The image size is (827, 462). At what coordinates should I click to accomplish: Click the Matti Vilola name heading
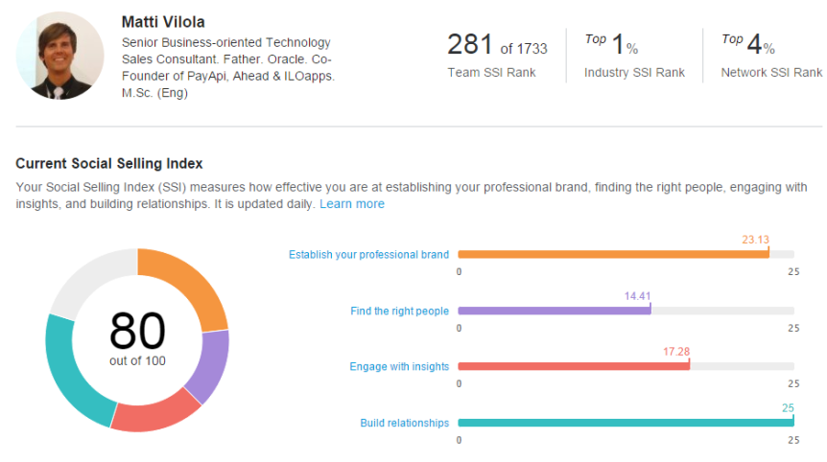[165, 21]
